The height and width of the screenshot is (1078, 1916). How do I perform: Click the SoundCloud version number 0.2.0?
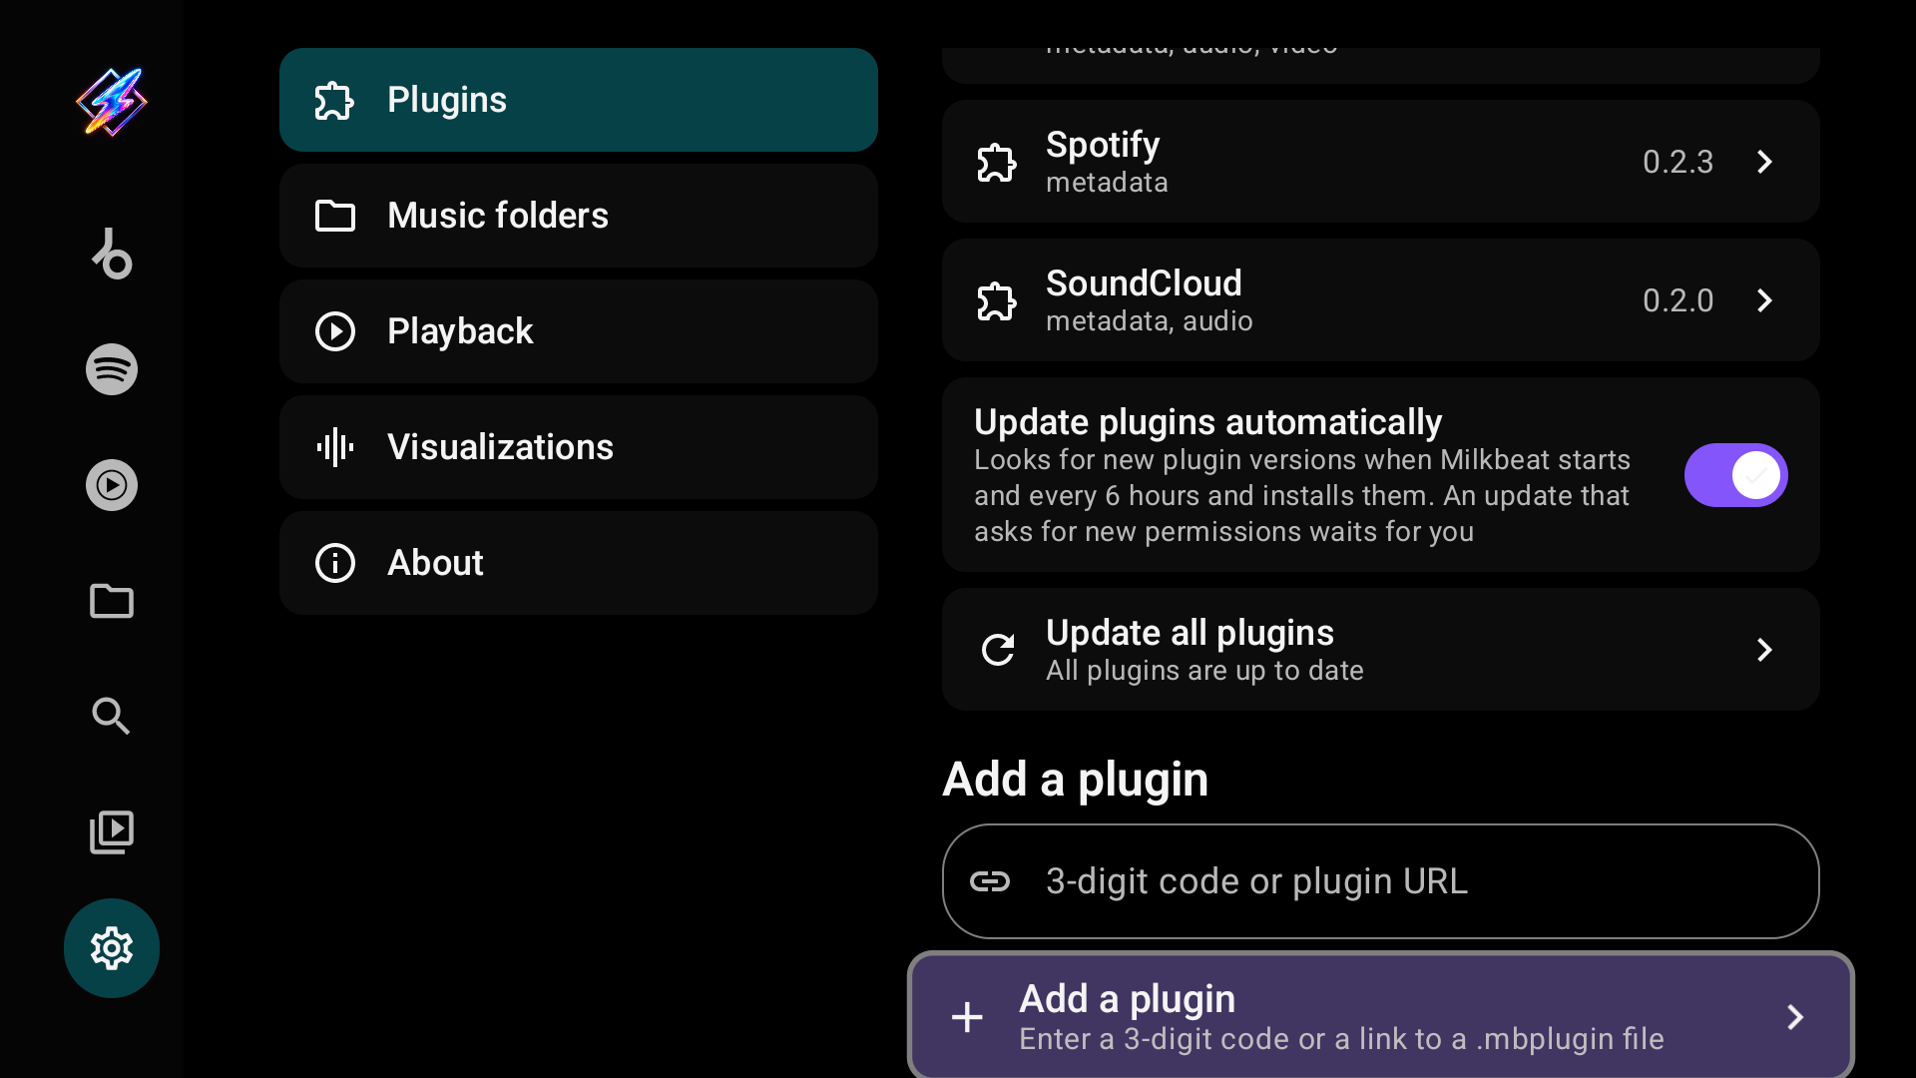click(x=1677, y=300)
